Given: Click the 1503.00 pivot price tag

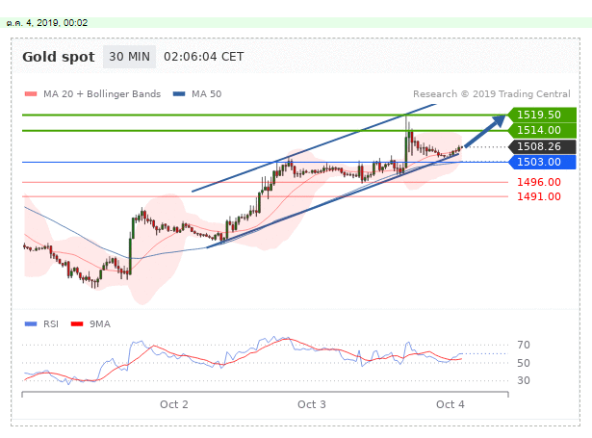Looking at the screenshot, I should point(542,162).
